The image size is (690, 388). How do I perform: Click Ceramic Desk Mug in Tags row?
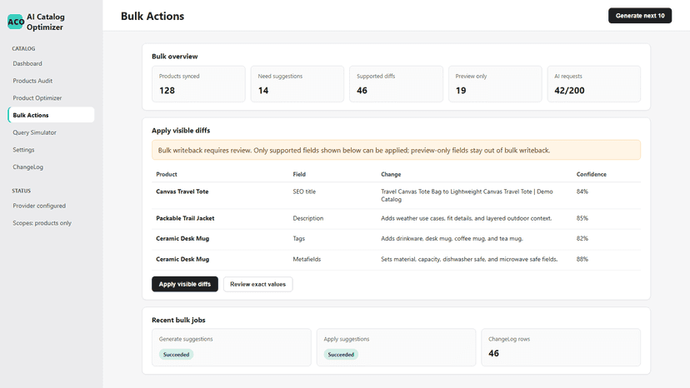point(182,238)
